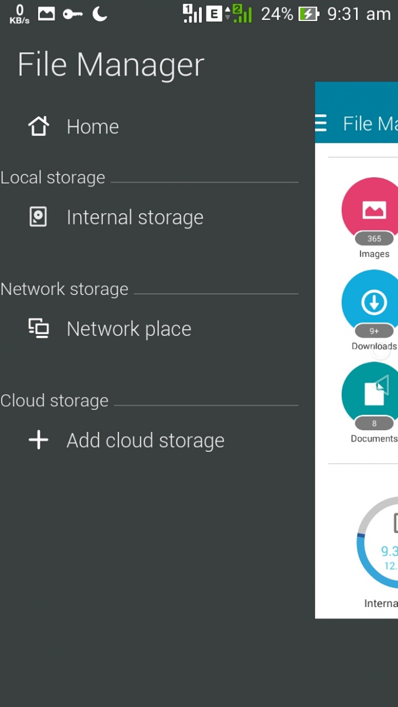Tap the moon do-not-disturb status icon

point(100,14)
